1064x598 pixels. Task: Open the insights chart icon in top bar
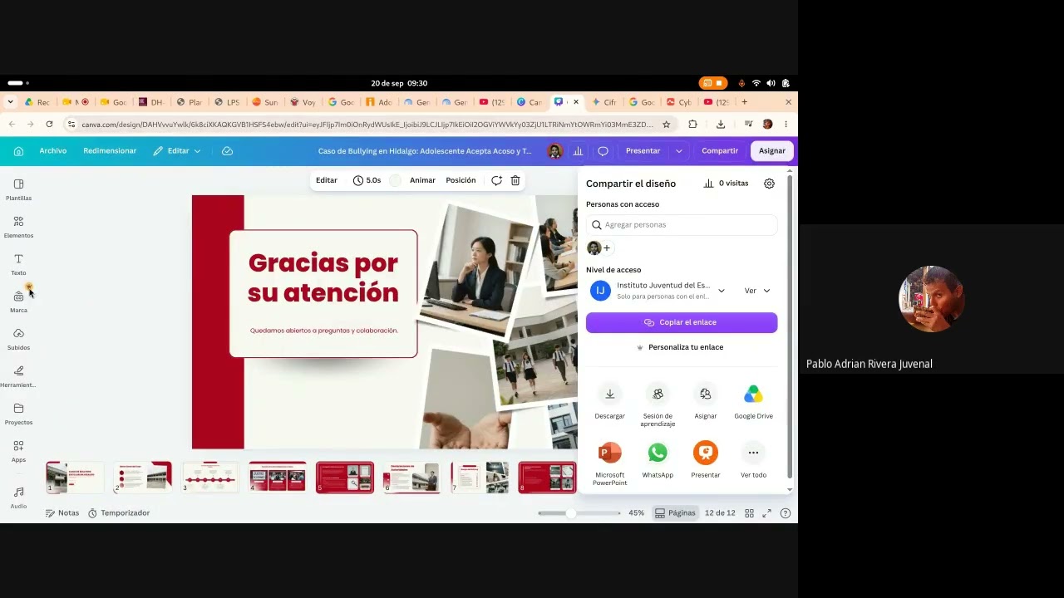tap(578, 151)
